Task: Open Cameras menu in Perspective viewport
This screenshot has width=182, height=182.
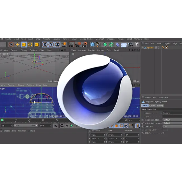Action: 15,50
